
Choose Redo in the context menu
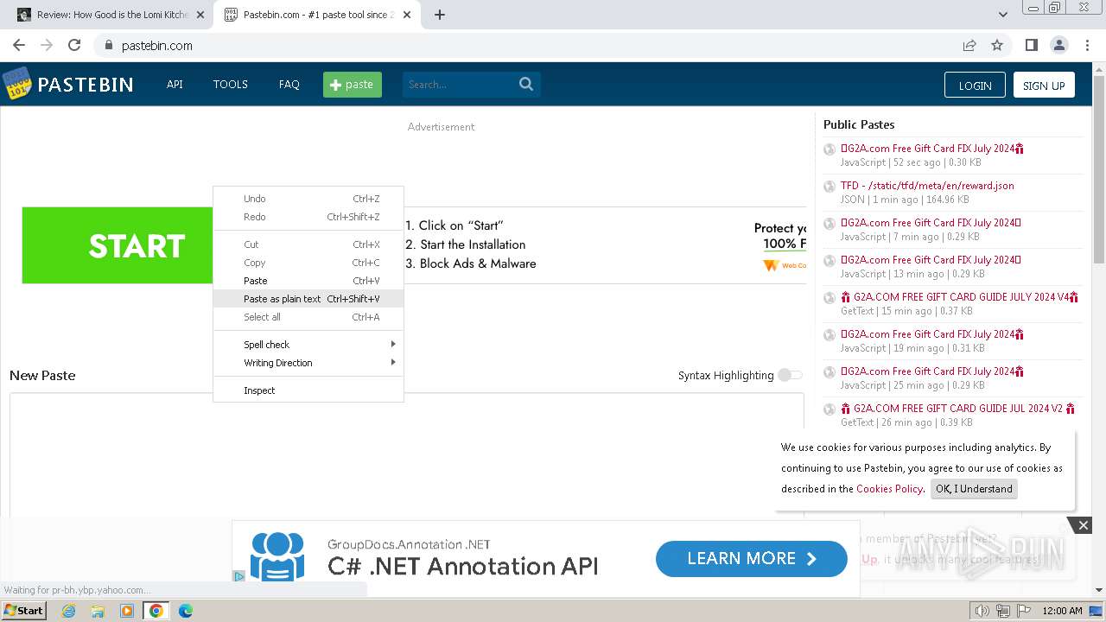[x=308, y=217]
